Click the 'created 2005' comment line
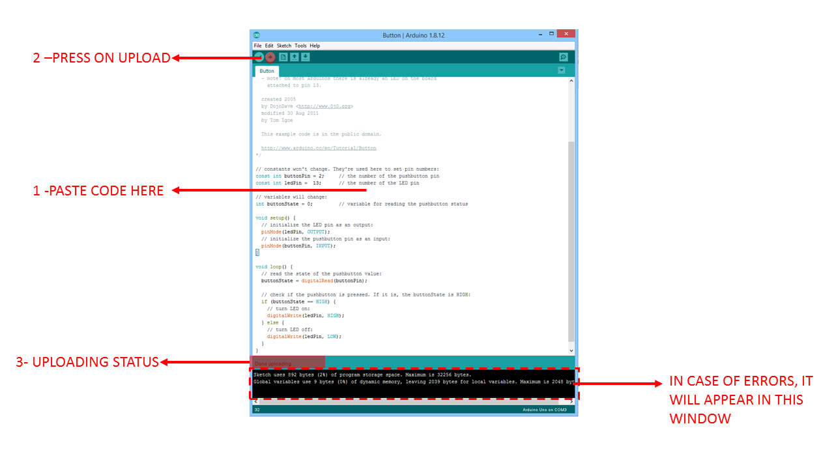This screenshot has width=834, height=469. pos(278,100)
